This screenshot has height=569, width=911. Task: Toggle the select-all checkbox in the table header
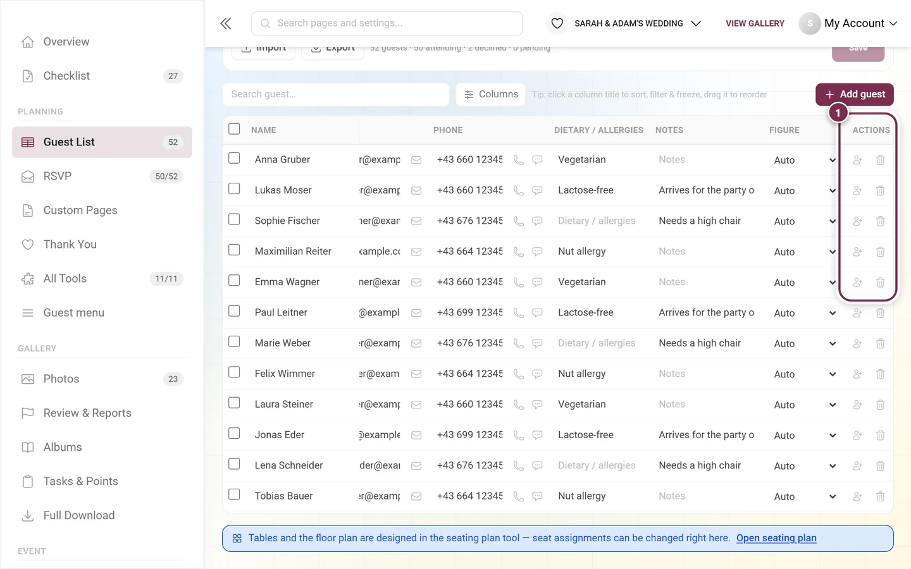(234, 129)
